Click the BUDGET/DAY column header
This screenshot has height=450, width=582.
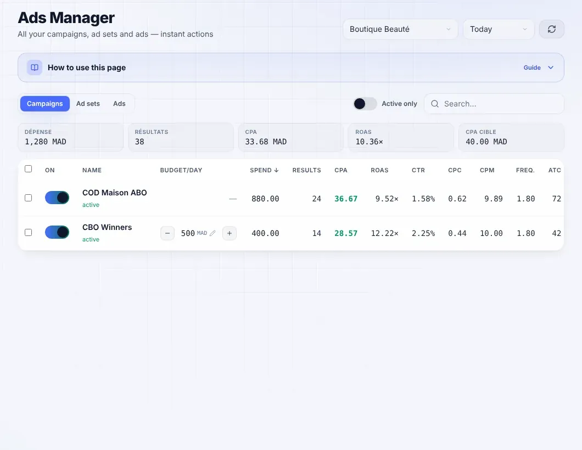point(181,170)
